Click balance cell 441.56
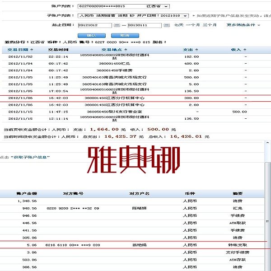The width and height of the screenshot is (271, 271). click(29, 230)
